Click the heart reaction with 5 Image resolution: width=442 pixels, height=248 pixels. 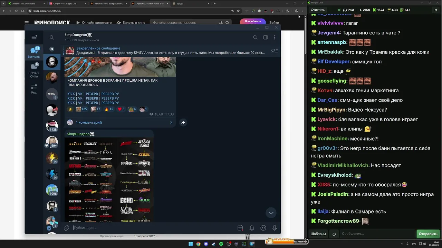[x=121, y=109]
